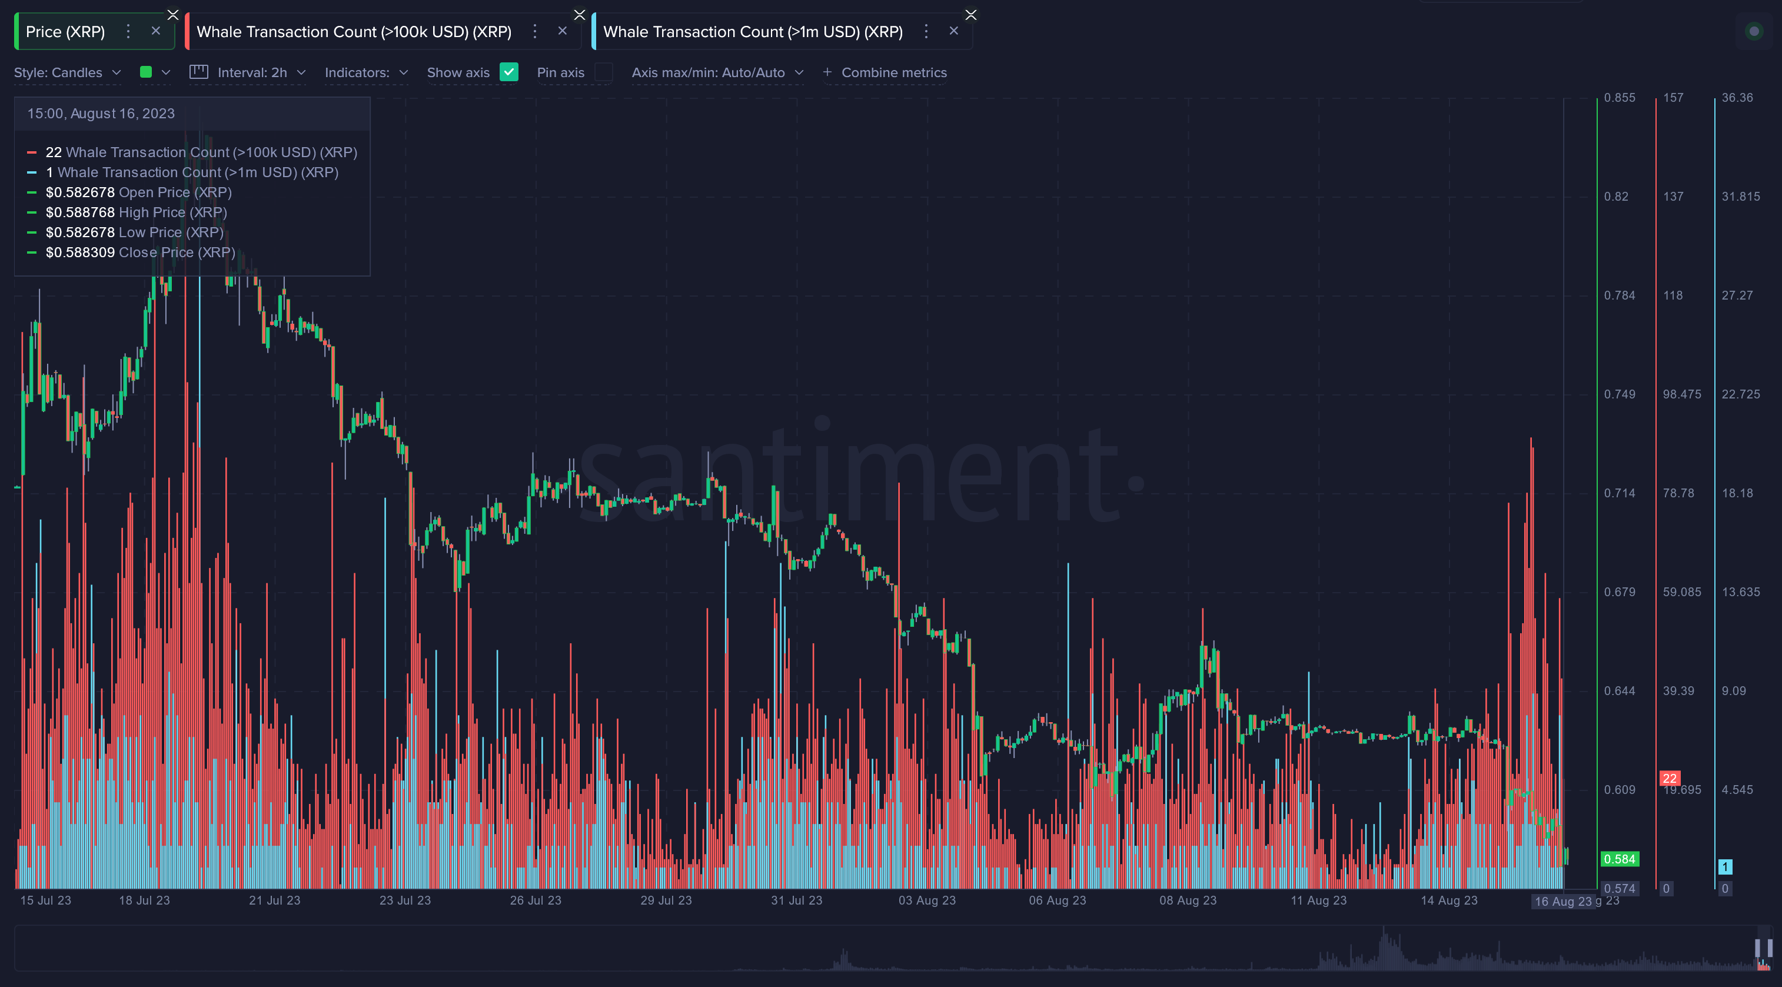Screen dimensions: 1782x987
Task: Click Combine metrics button
Action: [x=893, y=72]
